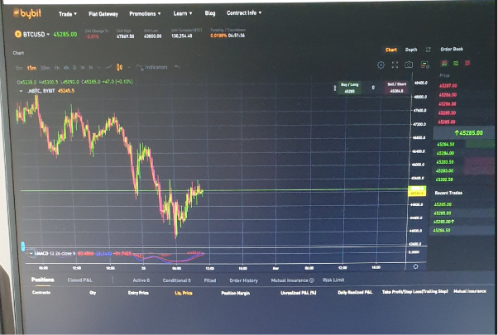The image size is (498, 335).
Task: Open the Trade menu dropdown
Action: (68, 14)
